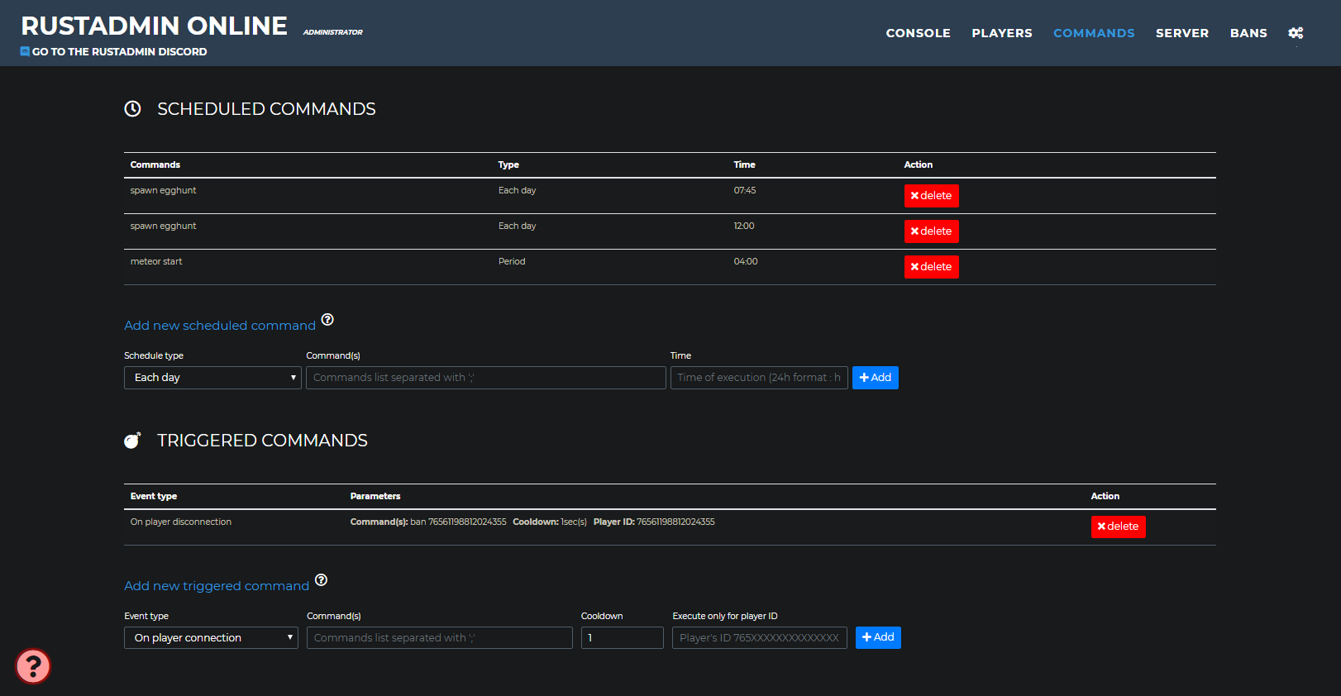Navigate to the SERVER page
Viewport: 1341px width, 696px height.
click(1182, 33)
